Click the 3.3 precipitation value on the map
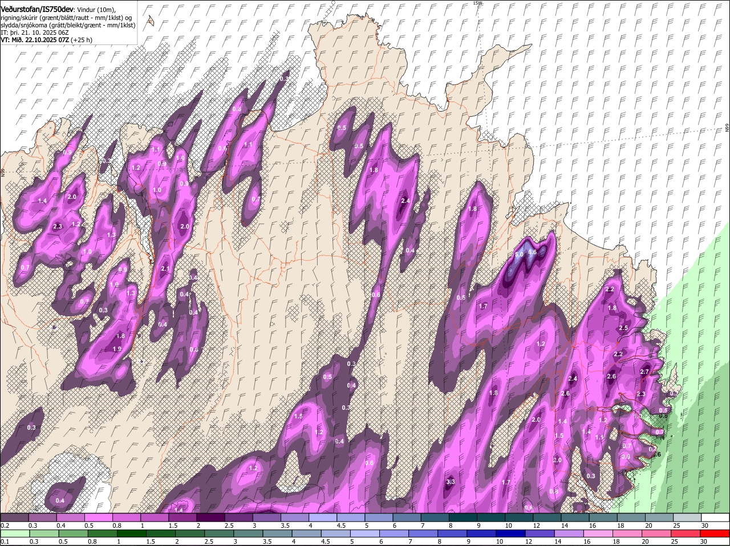730x546 pixels. point(450,482)
